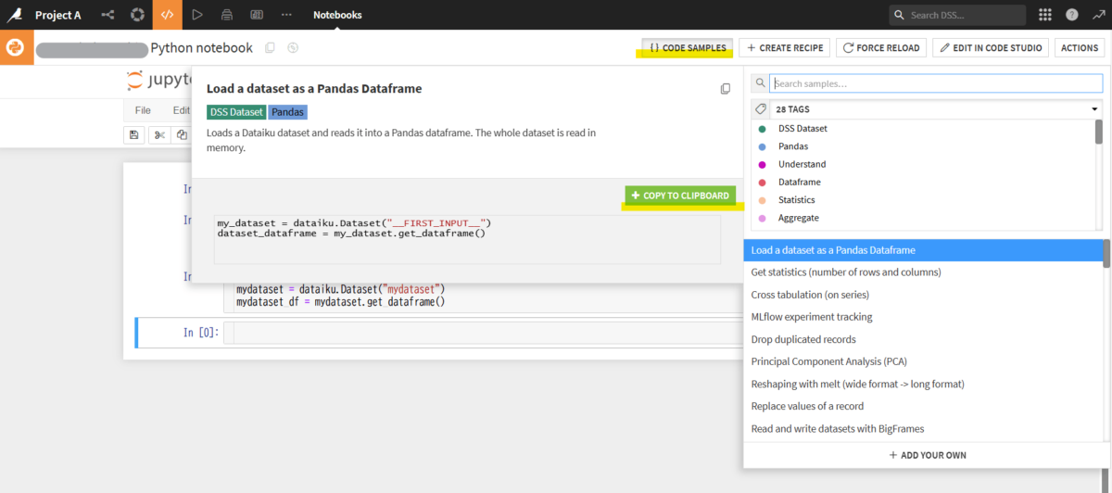Viewport: 1112px width, 493px height.
Task: Select Notebooks in the top navigation
Action: point(337,15)
